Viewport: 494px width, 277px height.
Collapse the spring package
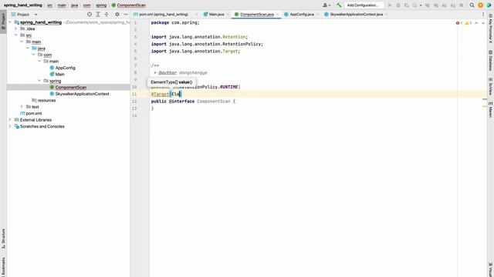(39, 81)
